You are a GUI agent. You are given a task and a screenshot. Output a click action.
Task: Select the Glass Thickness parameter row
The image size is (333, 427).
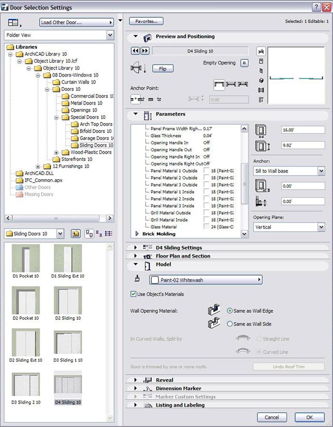point(181,136)
